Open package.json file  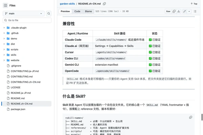click(18, 109)
